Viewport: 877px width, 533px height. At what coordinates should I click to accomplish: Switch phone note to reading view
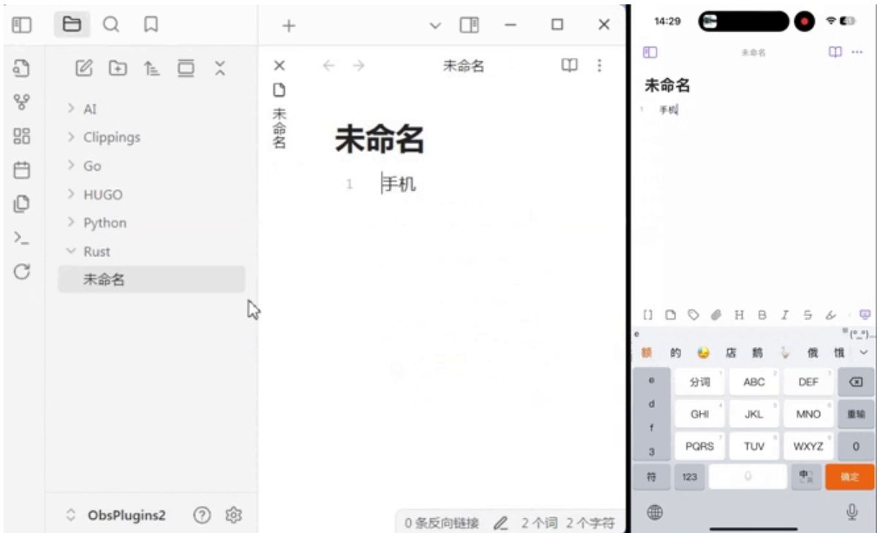835,53
